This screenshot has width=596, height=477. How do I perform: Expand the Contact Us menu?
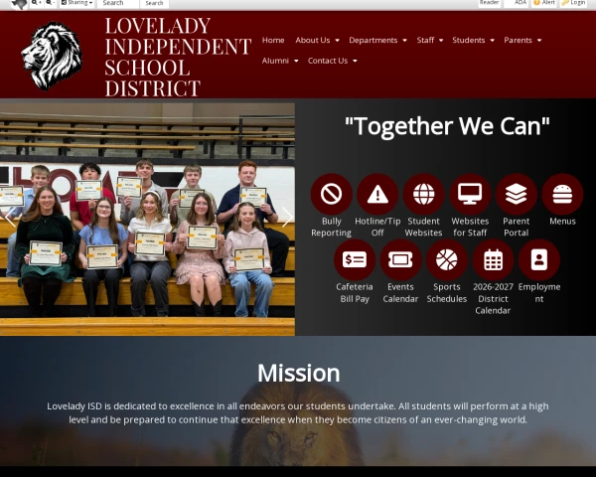click(333, 61)
